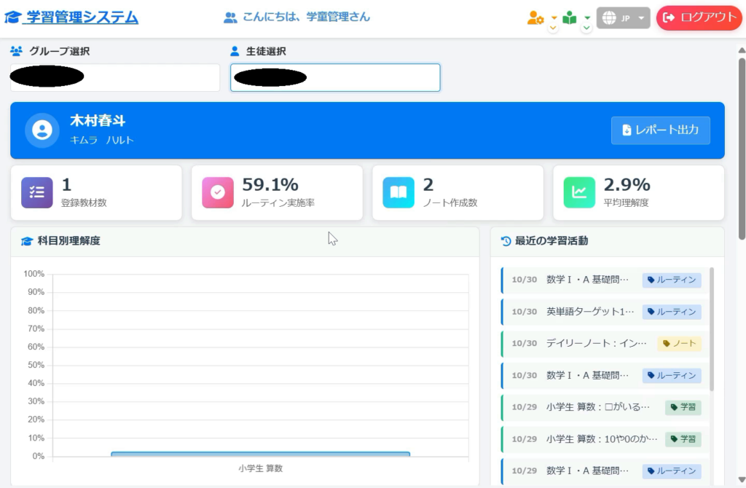Open the orange user settings icon menu
The height and width of the screenshot is (488, 746).
535,18
